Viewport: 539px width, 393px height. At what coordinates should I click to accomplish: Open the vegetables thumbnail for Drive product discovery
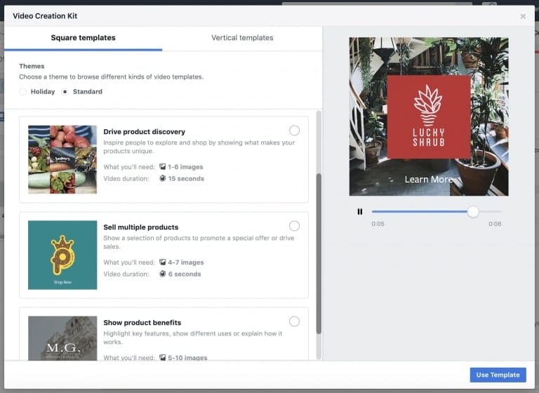pyautogui.click(x=62, y=160)
